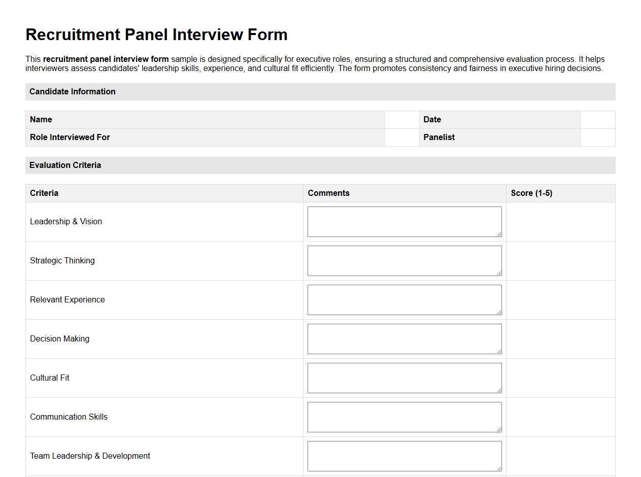
Task: Click the Cultural Fit comments box
Action: 404,378
